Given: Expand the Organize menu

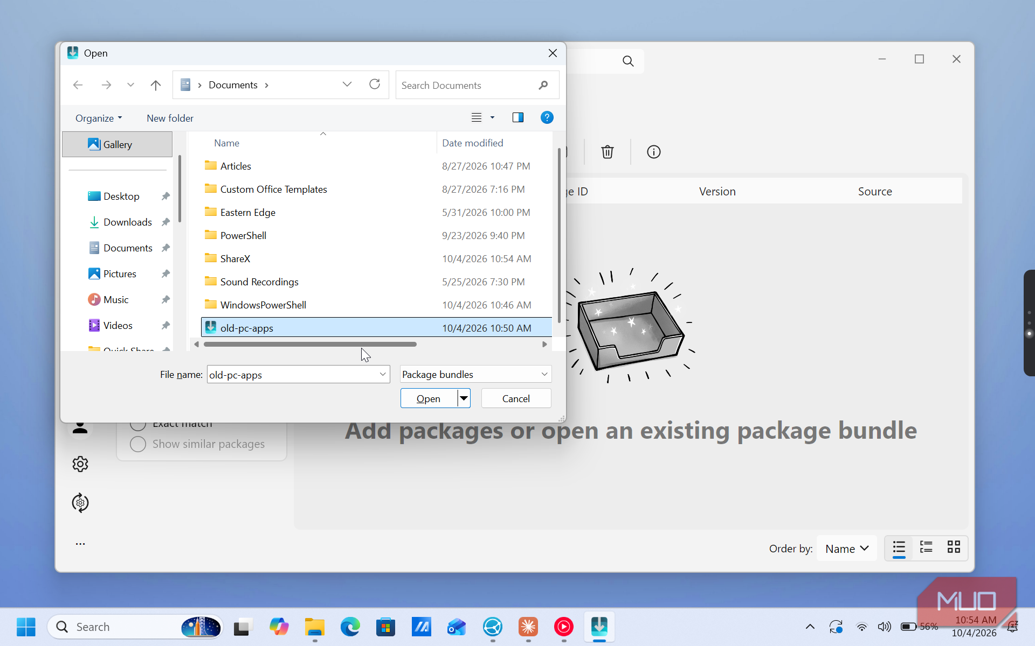Looking at the screenshot, I should tap(99, 118).
